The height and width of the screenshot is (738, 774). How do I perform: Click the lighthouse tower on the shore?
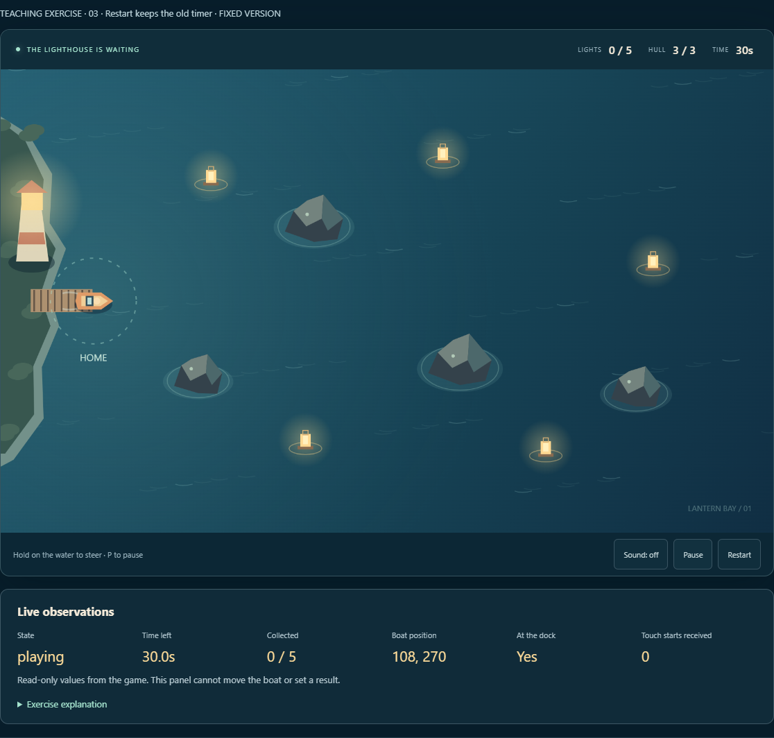(32, 221)
